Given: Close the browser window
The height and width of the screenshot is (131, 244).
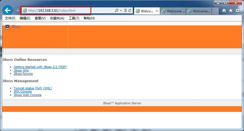Looking at the screenshot, I should tap(236, 3).
